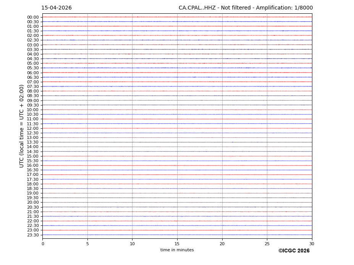This screenshot has height=265, width=354.
Task: Select the 06:00 time row label
Action: 33,73
